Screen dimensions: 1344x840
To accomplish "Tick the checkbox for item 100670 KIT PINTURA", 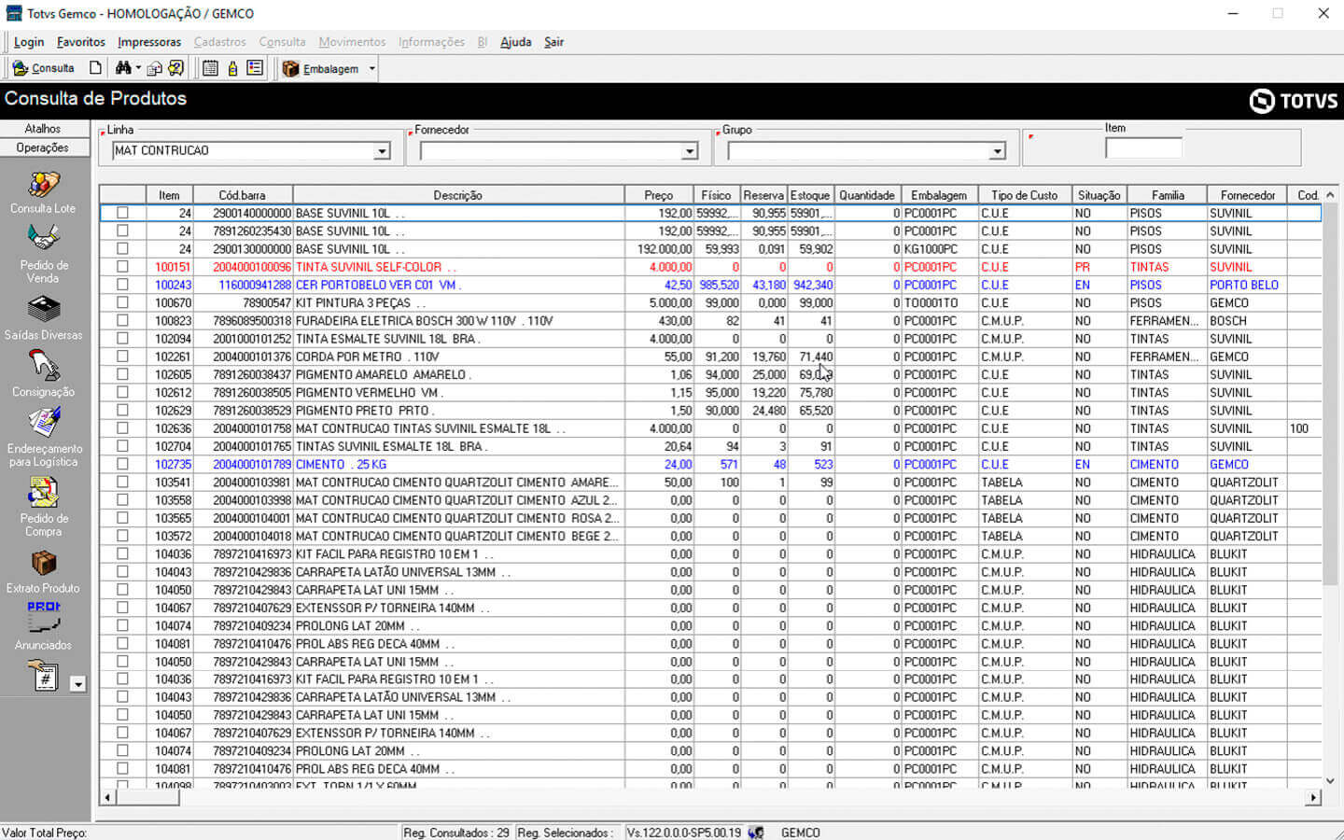I will pyautogui.click(x=122, y=302).
